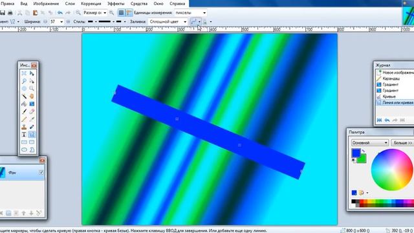Click the Print icon in toolbar

point(10,13)
